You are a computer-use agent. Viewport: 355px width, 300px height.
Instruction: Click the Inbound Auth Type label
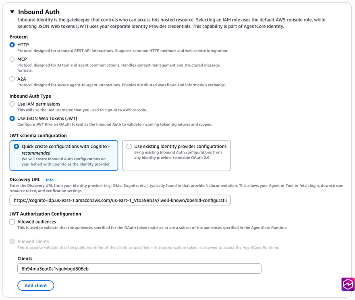pos(30,96)
